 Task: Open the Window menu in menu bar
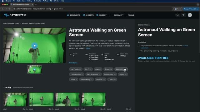(57, 1)
